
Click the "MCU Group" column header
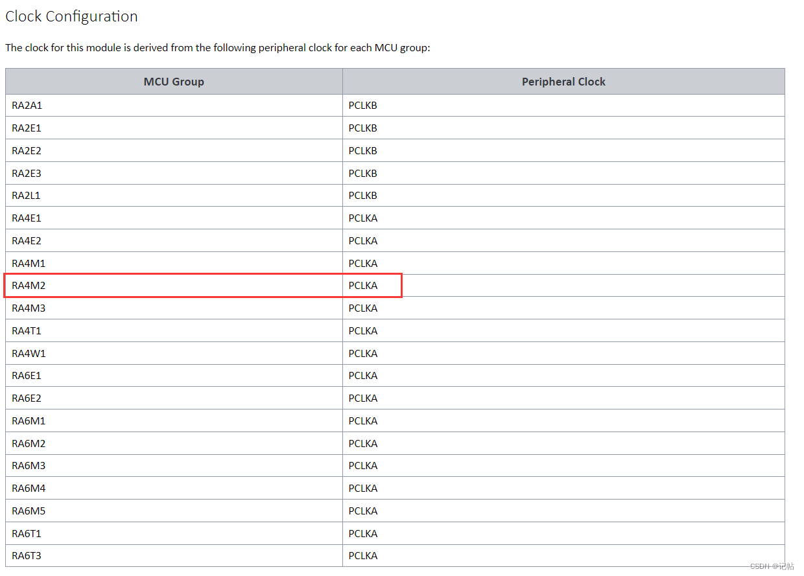(x=174, y=82)
